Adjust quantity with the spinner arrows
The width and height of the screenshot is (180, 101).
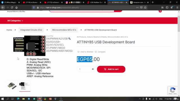[x=93, y=69]
